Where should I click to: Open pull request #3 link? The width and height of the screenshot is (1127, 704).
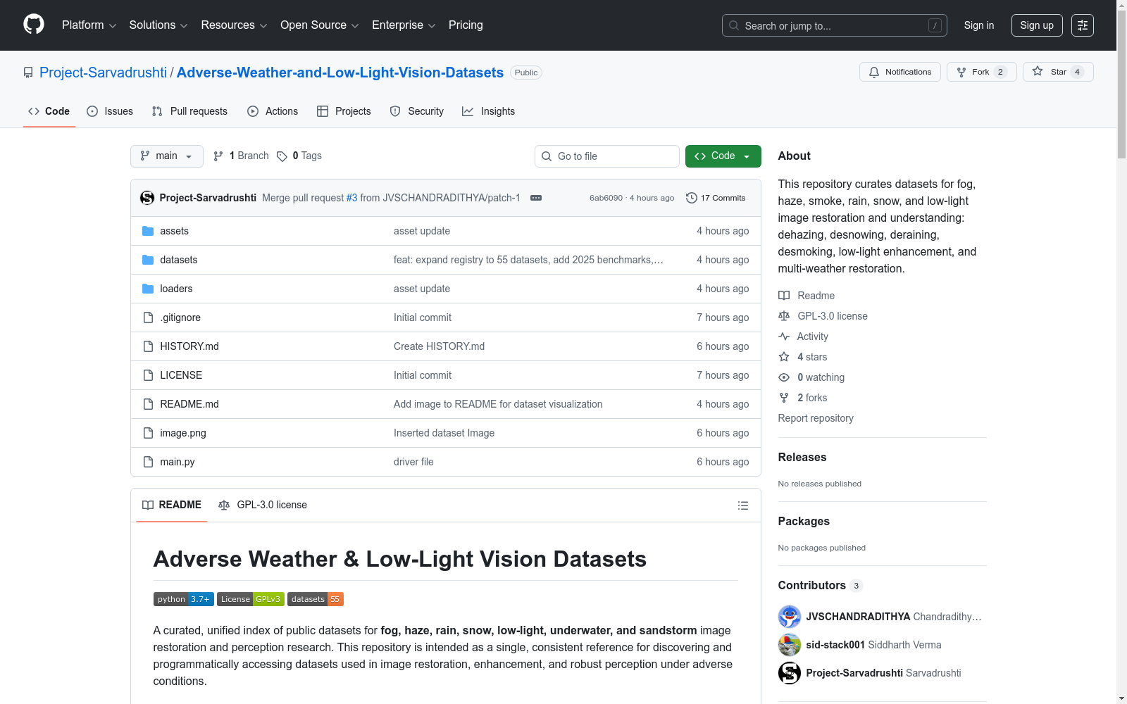pos(351,198)
